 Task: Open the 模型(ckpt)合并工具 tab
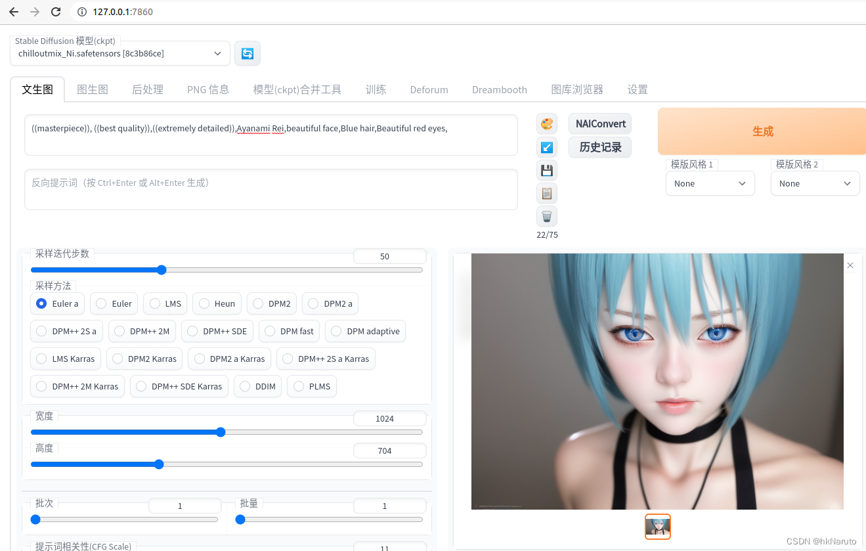click(297, 89)
